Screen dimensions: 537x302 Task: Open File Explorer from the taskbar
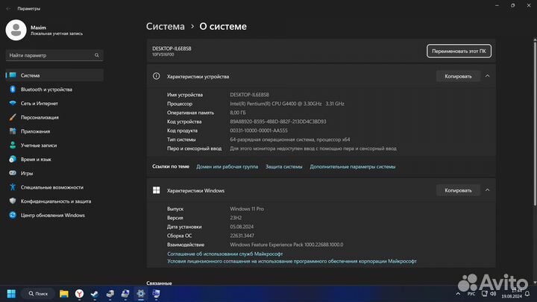click(x=64, y=294)
